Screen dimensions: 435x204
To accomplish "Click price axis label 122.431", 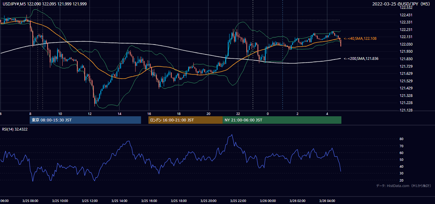I will tap(406, 15).
